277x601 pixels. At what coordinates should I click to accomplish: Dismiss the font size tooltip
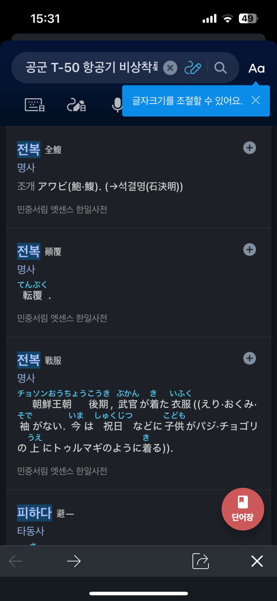point(256,100)
